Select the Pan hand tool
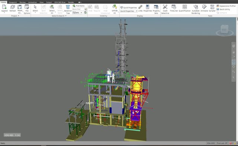Viewport: 238px width, 146px height. coord(234,52)
